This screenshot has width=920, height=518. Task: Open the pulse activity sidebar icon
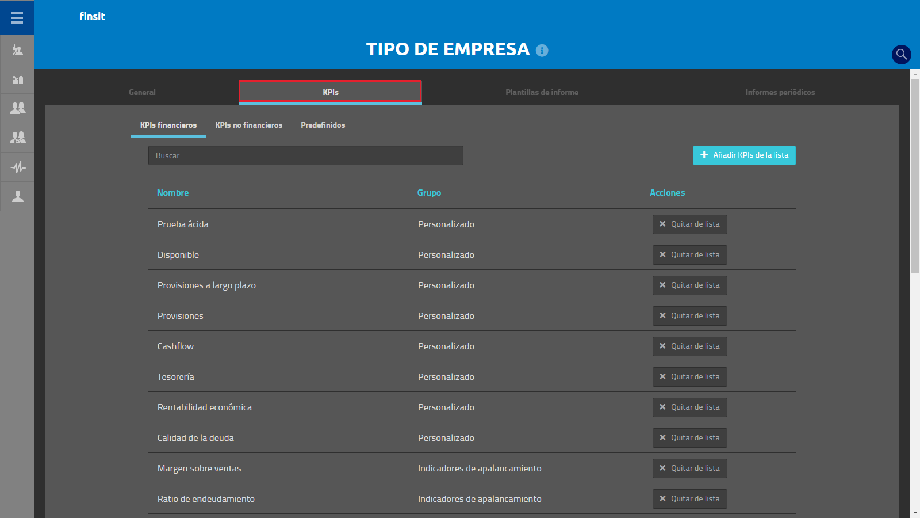point(17,167)
